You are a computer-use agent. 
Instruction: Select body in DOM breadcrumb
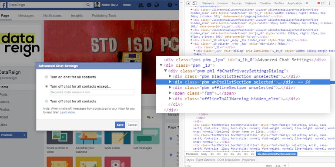[x=204, y=154]
